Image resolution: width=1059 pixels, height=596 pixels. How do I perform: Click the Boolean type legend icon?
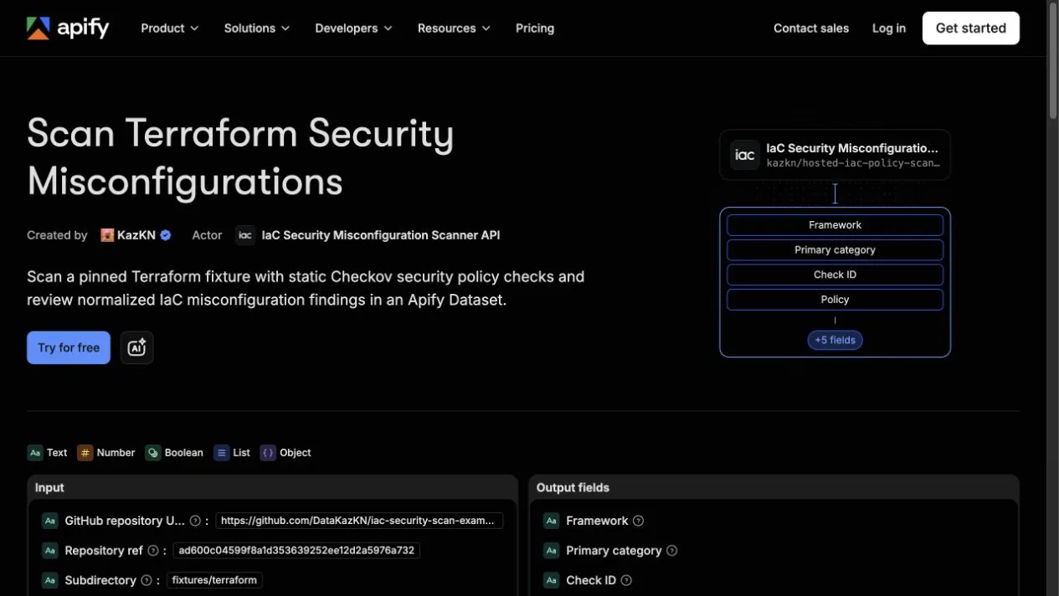(x=152, y=453)
